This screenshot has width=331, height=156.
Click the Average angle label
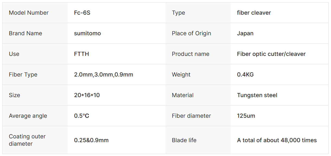tap(28, 116)
